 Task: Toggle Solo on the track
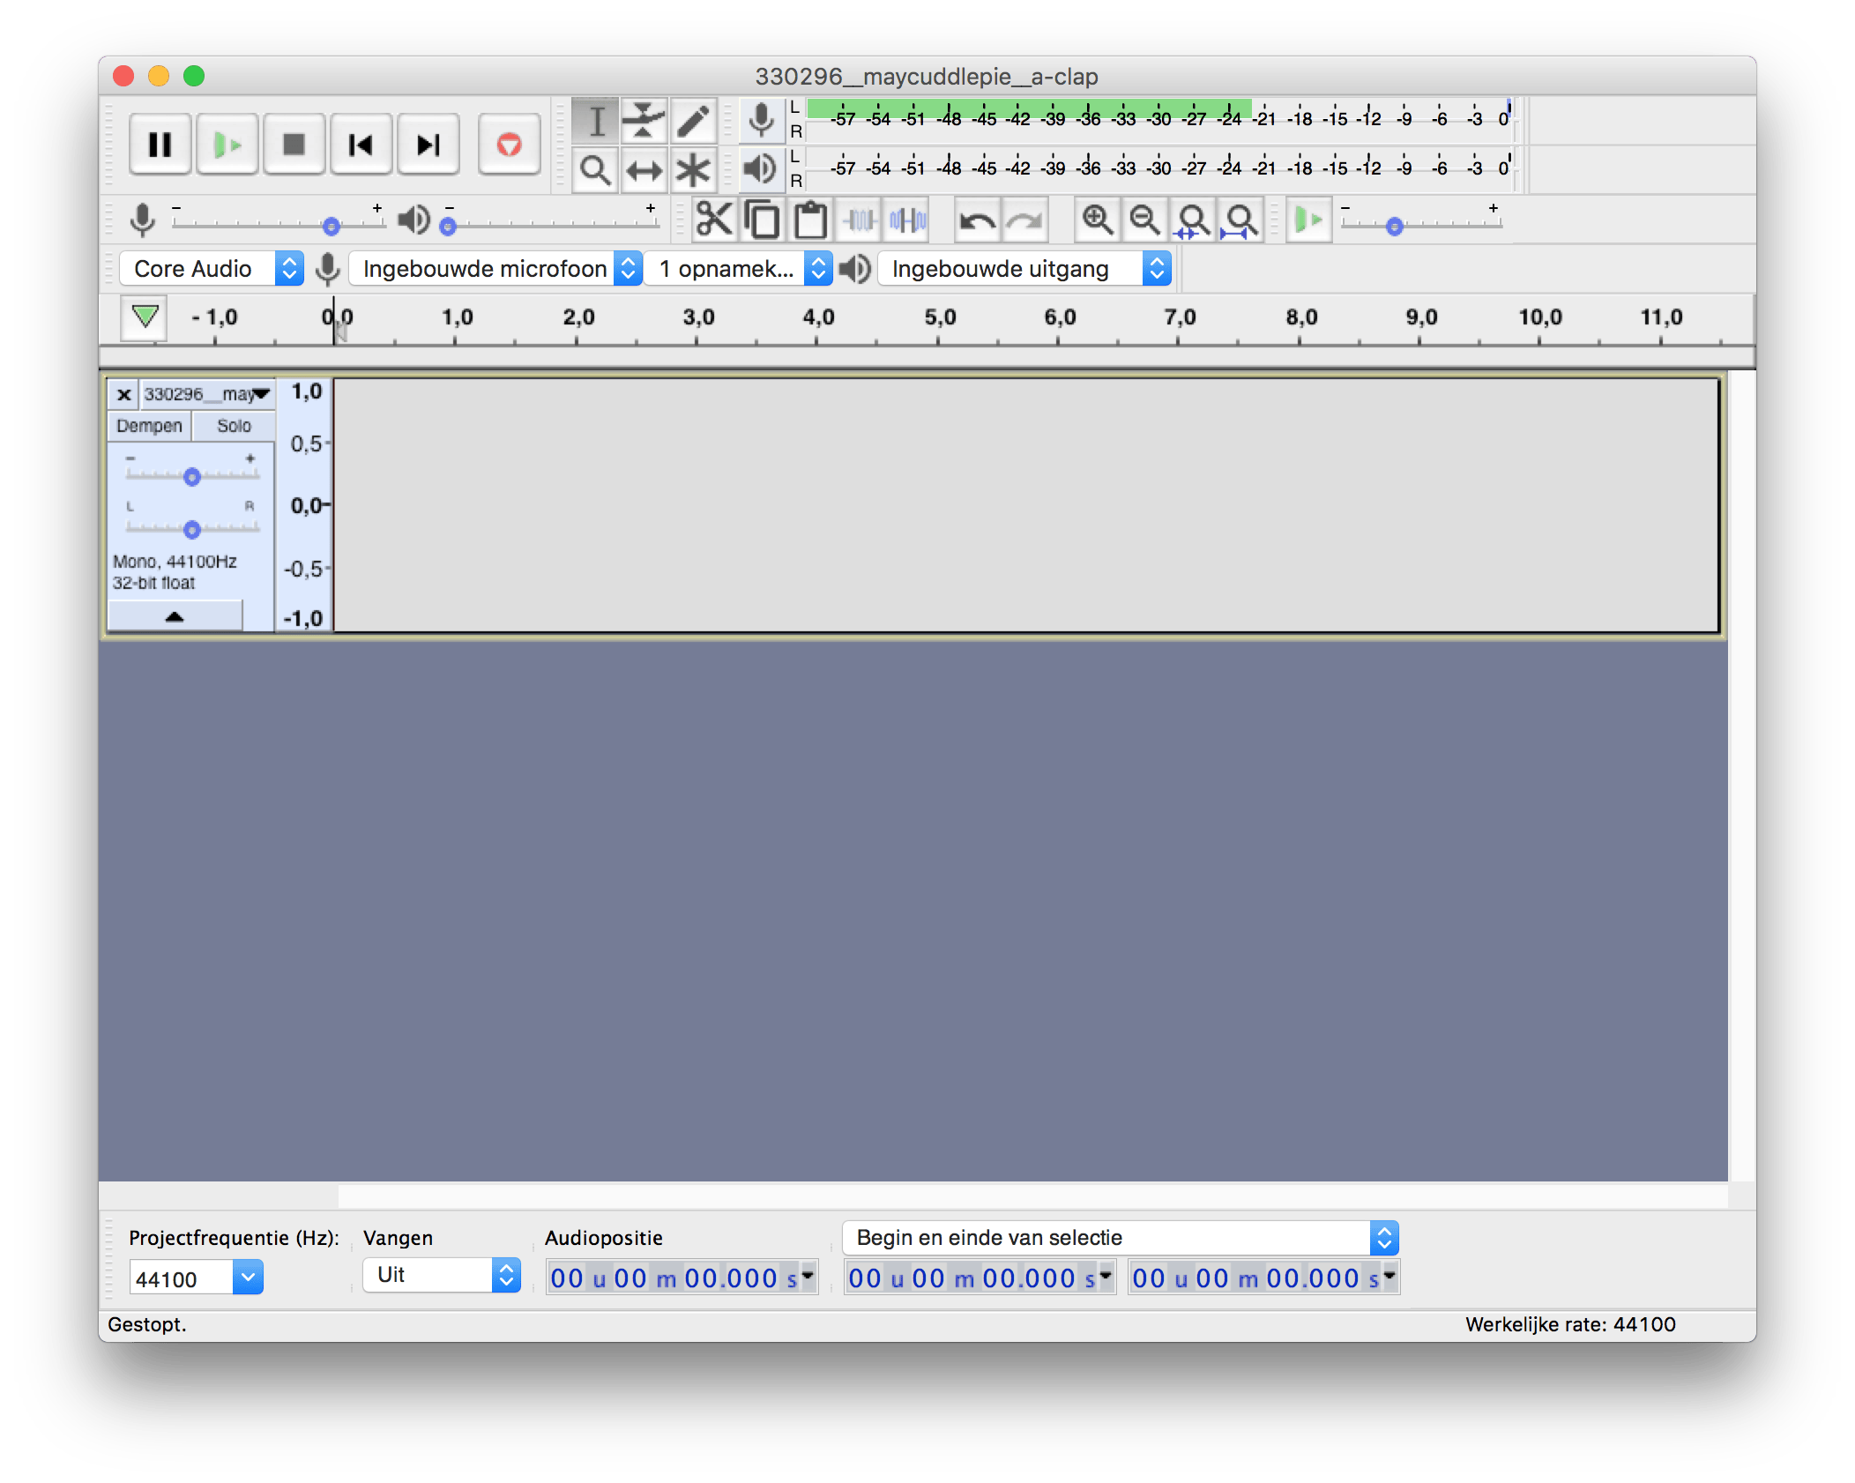point(234,426)
